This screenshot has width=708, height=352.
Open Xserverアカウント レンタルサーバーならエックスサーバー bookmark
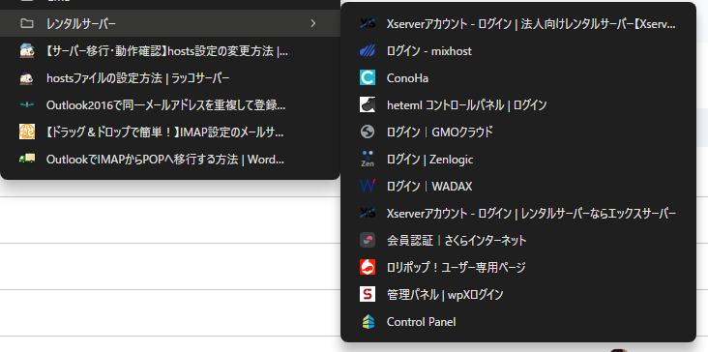click(x=517, y=214)
